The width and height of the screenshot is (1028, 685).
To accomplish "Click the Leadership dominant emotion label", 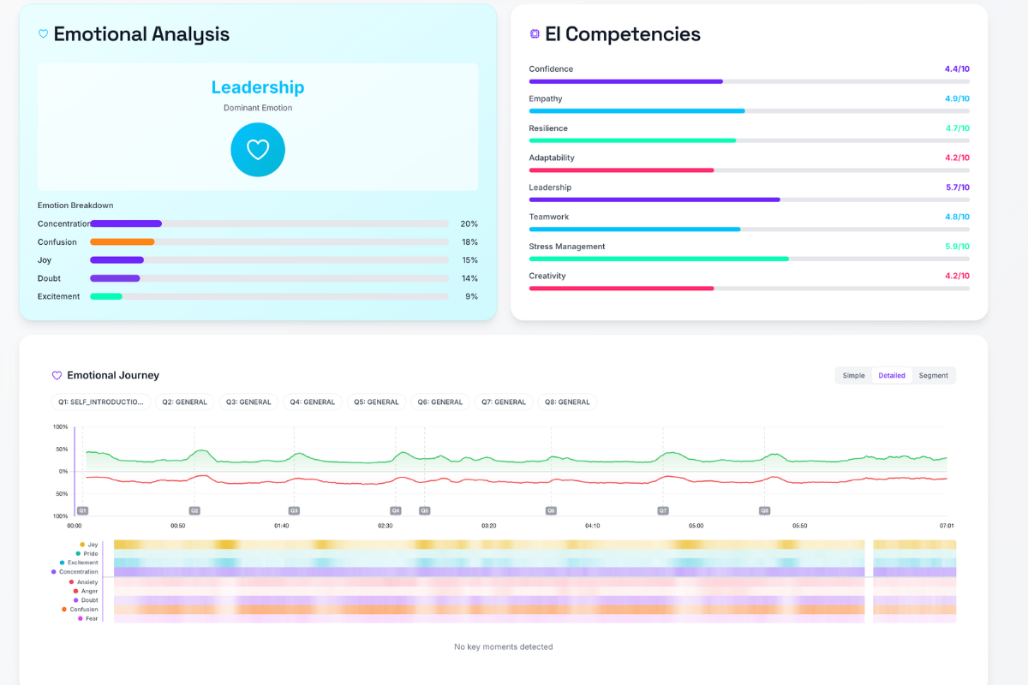I will [x=258, y=86].
